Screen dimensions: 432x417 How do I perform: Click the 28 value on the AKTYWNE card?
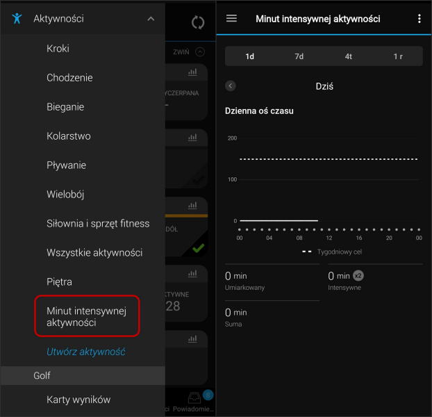point(173,306)
